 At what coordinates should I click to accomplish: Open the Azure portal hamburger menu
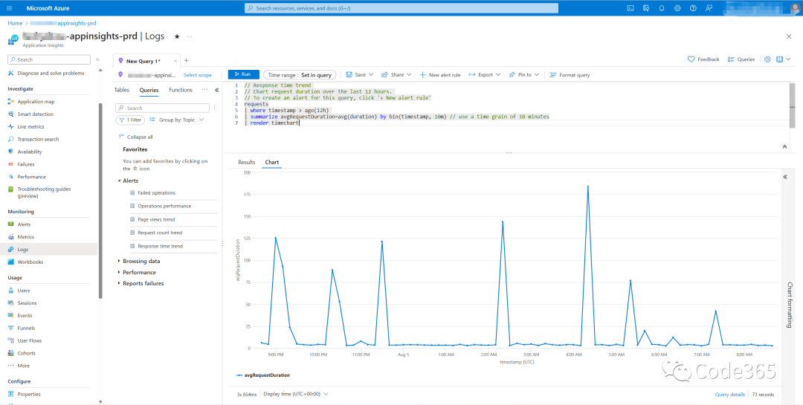[10, 8]
